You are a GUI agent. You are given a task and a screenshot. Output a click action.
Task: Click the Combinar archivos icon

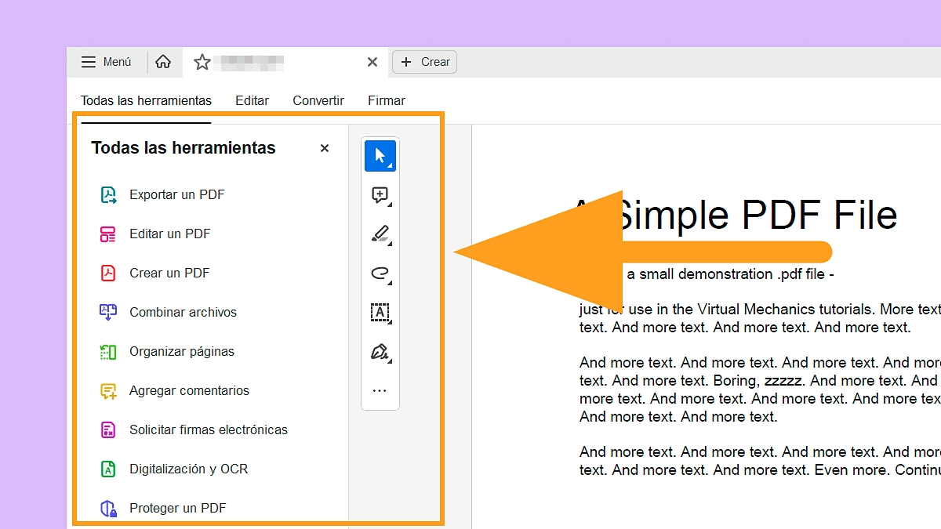(108, 312)
